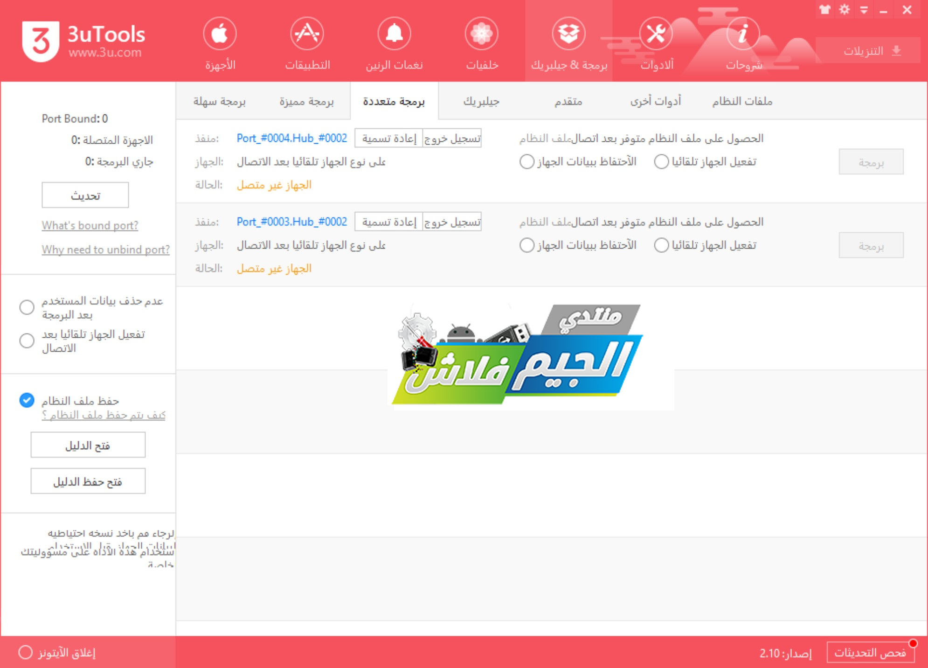Select the برمجة متعددة tab
Screen dimensions: 928x668
coord(394,101)
